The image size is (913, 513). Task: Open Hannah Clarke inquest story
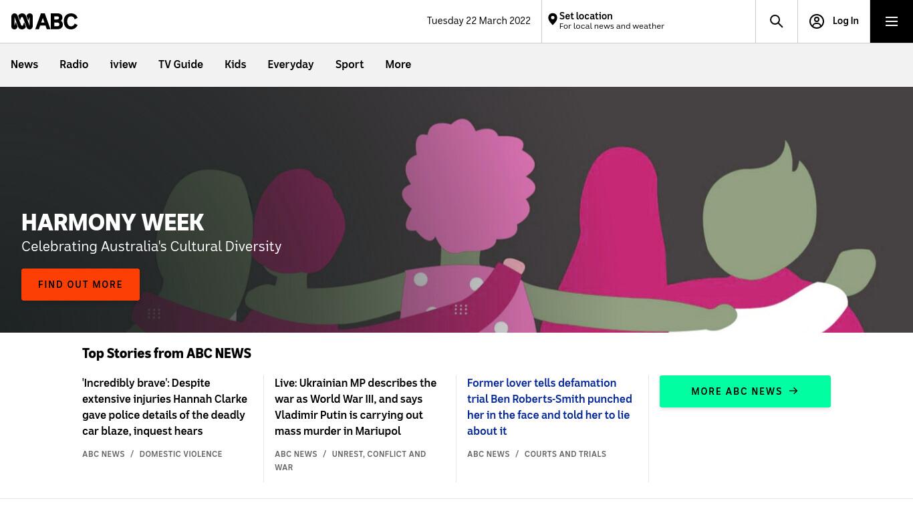click(166, 407)
